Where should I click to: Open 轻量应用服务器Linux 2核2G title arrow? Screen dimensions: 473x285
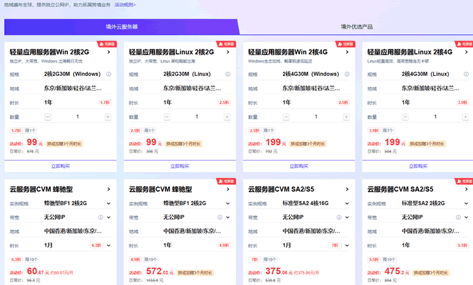[228, 52]
